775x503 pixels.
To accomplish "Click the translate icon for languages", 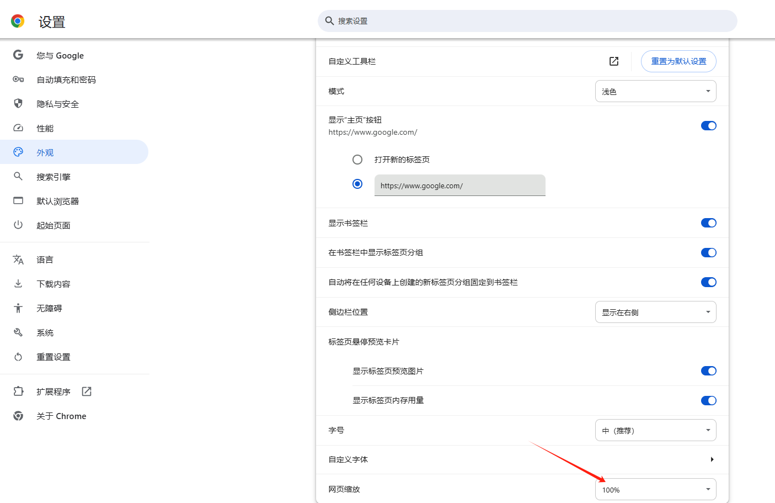I will [18, 260].
